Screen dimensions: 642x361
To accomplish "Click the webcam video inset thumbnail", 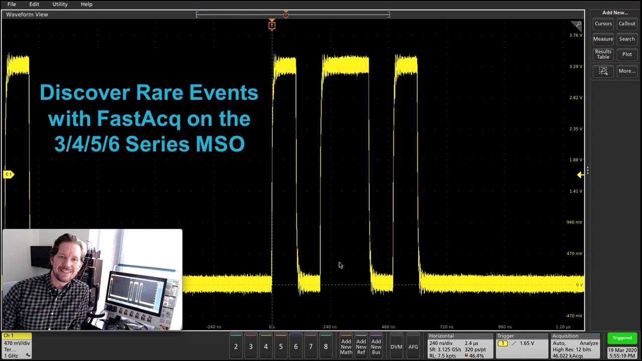I will tap(92, 280).
